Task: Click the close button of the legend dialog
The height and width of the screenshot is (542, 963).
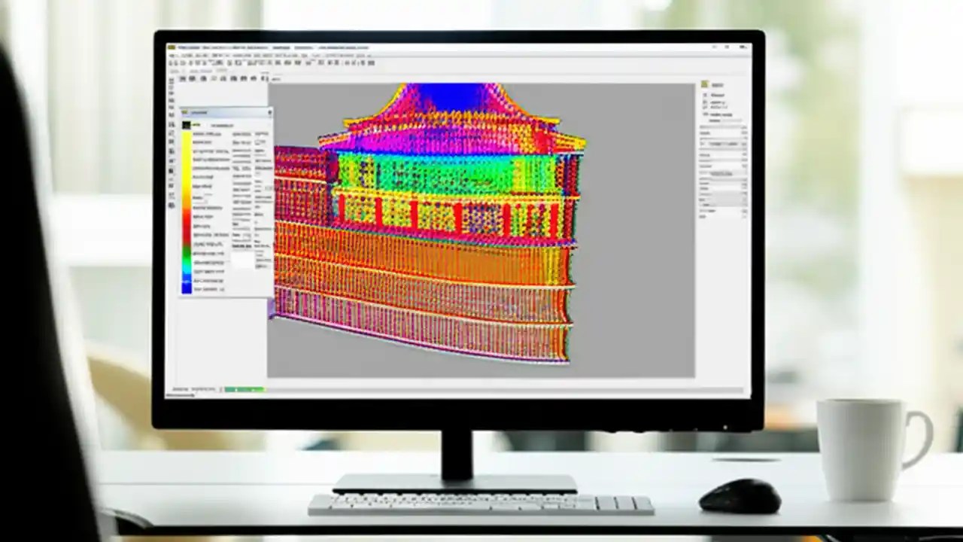Action: coord(269,111)
